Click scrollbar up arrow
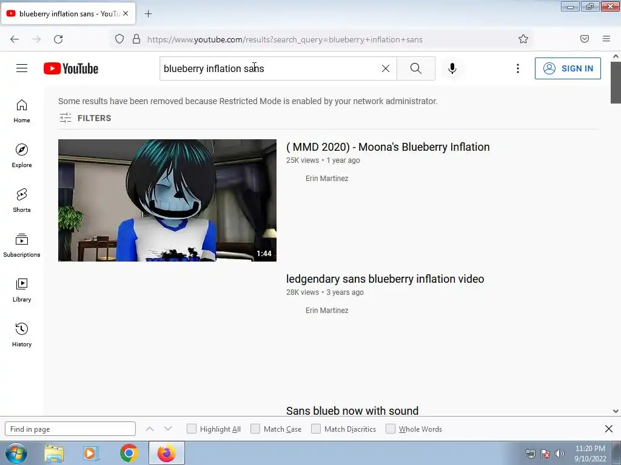Screen dimensions: 621x465 (616, 56)
